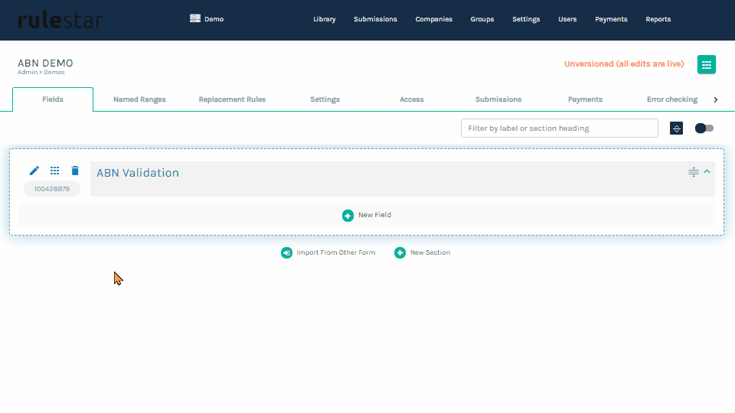Click the Admin > Demos breadcrumb
Image resolution: width=735 pixels, height=413 pixels.
(41, 72)
